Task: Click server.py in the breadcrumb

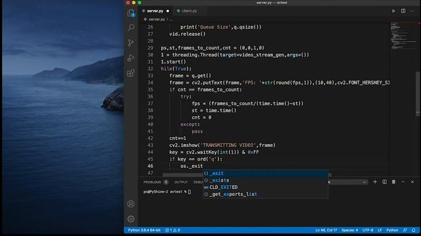Action: pyautogui.click(x=157, y=19)
